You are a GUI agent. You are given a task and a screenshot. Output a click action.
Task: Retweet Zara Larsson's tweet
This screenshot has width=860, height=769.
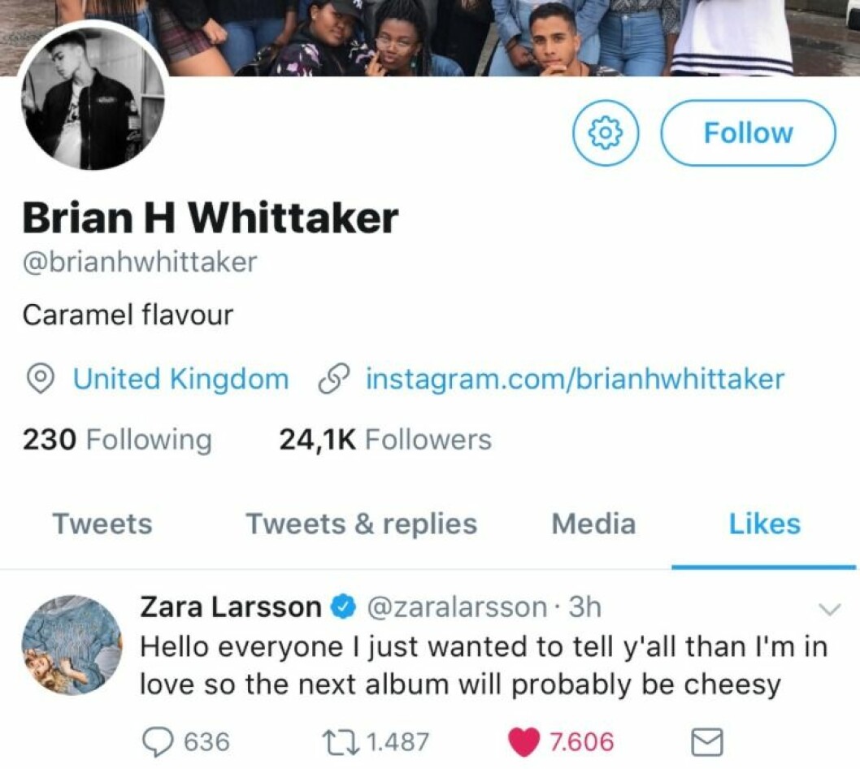343,742
